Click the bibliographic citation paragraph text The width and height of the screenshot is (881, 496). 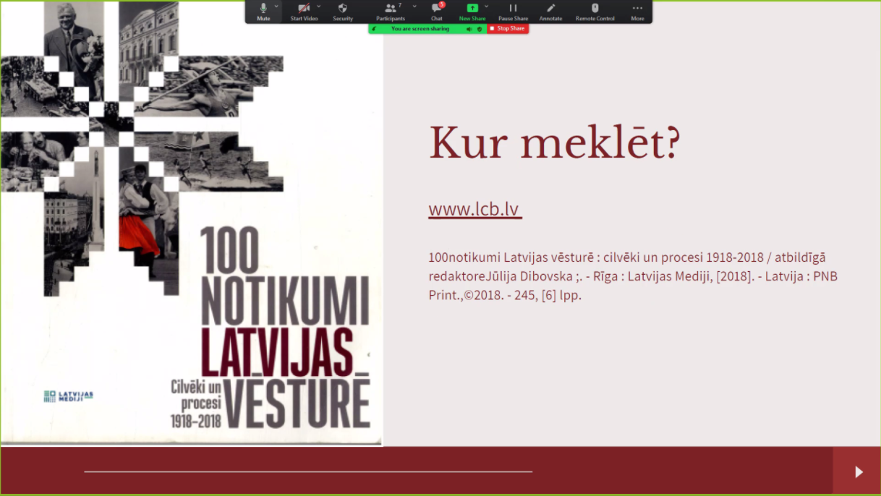pyautogui.click(x=633, y=276)
